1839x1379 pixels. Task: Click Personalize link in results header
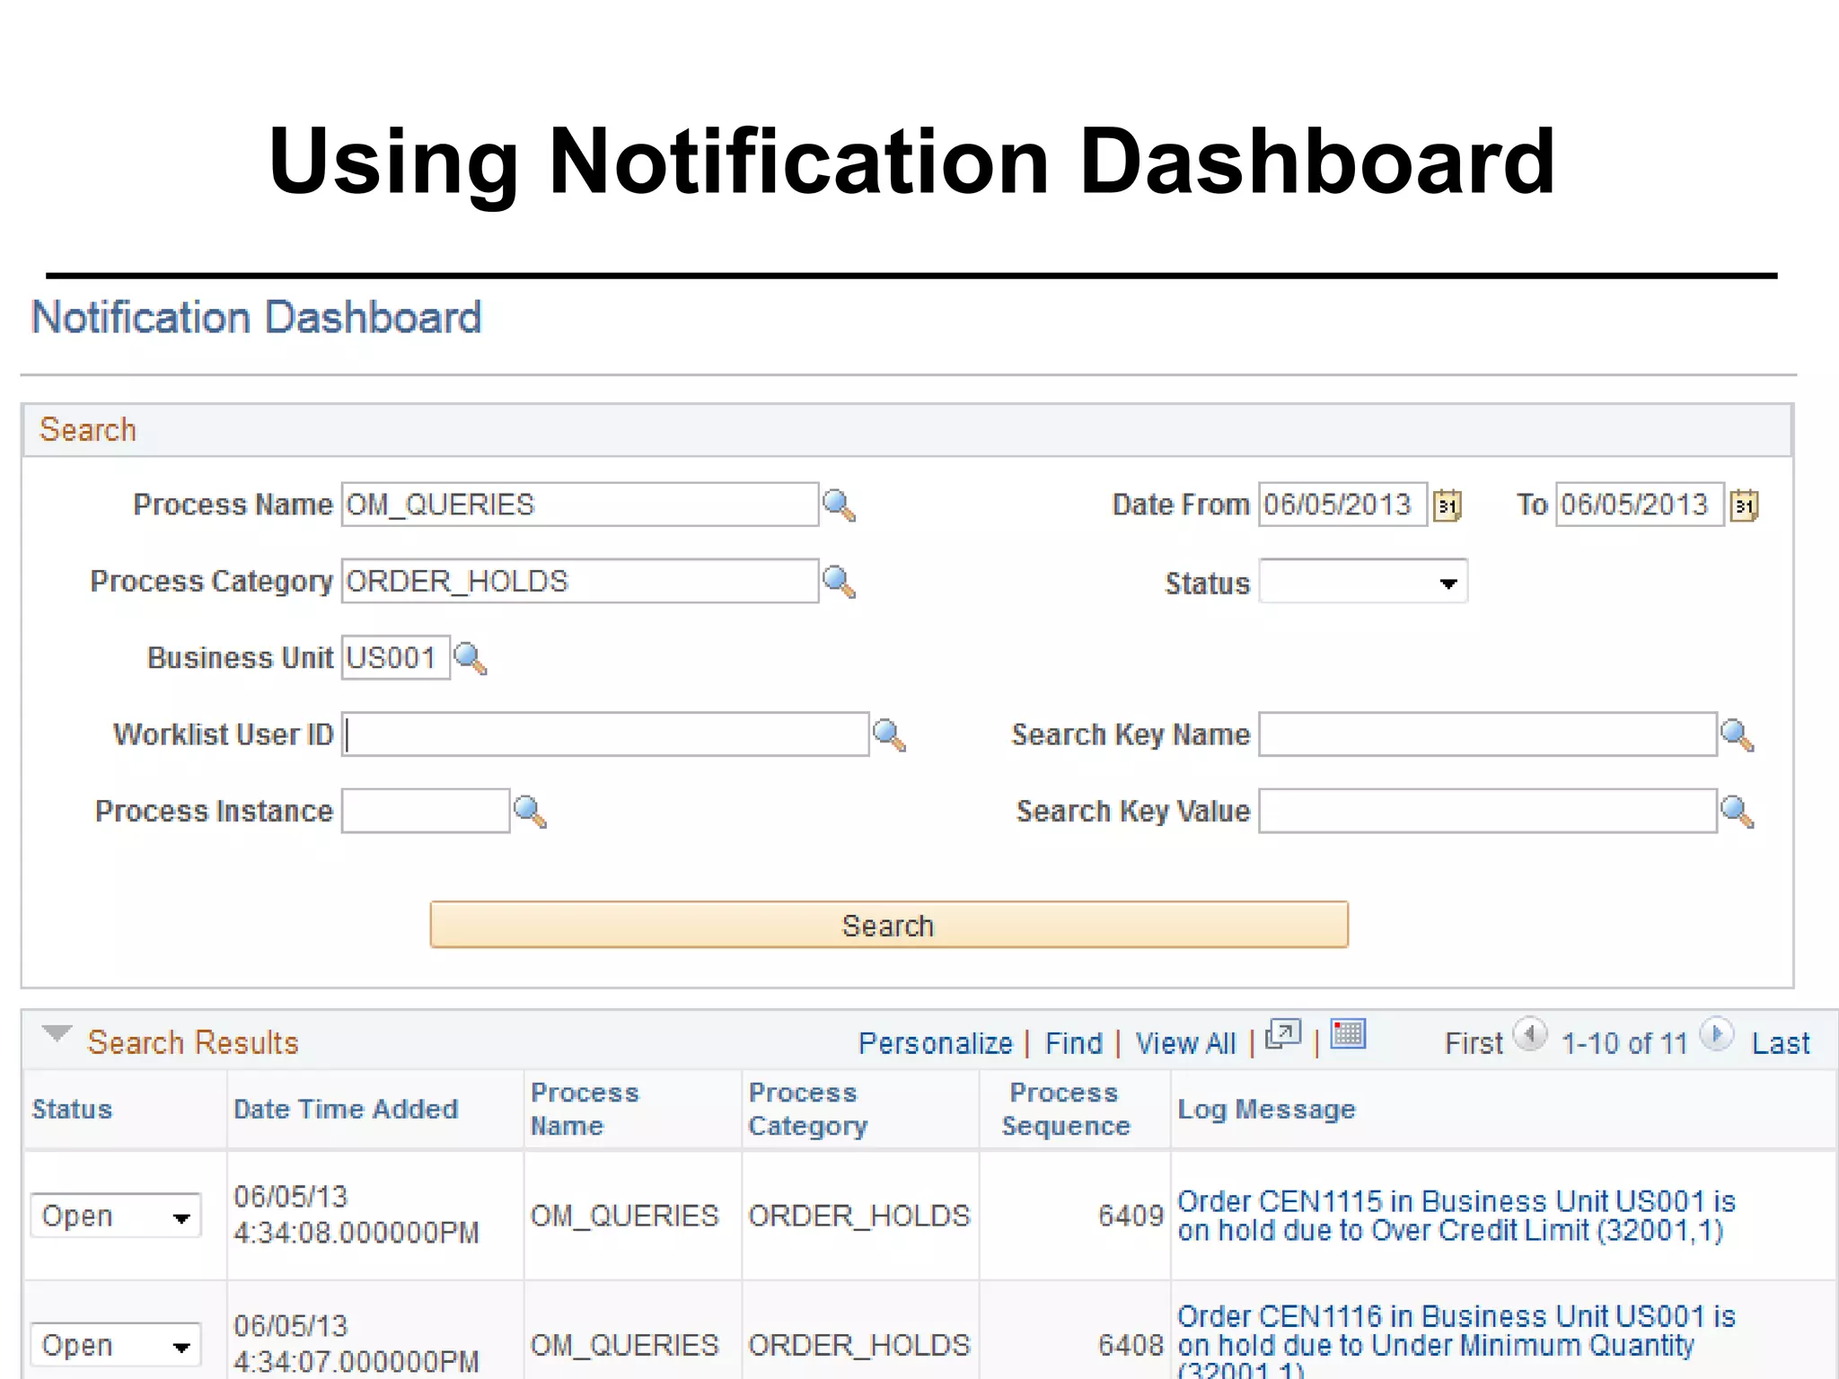(x=935, y=1043)
